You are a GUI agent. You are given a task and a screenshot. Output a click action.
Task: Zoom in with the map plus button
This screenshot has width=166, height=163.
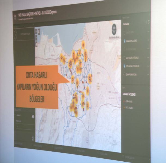pos(36,31)
